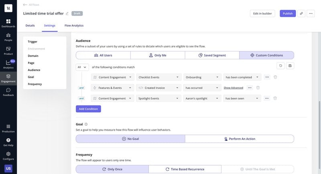The height and width of the screenshot is (174, 321).
Task: Open the Feedback section
Action: [8, 92]
